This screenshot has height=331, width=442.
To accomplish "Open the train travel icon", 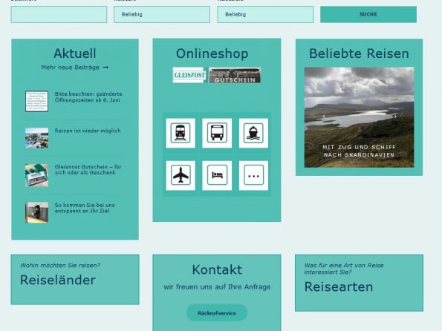I will click(181, 133).
